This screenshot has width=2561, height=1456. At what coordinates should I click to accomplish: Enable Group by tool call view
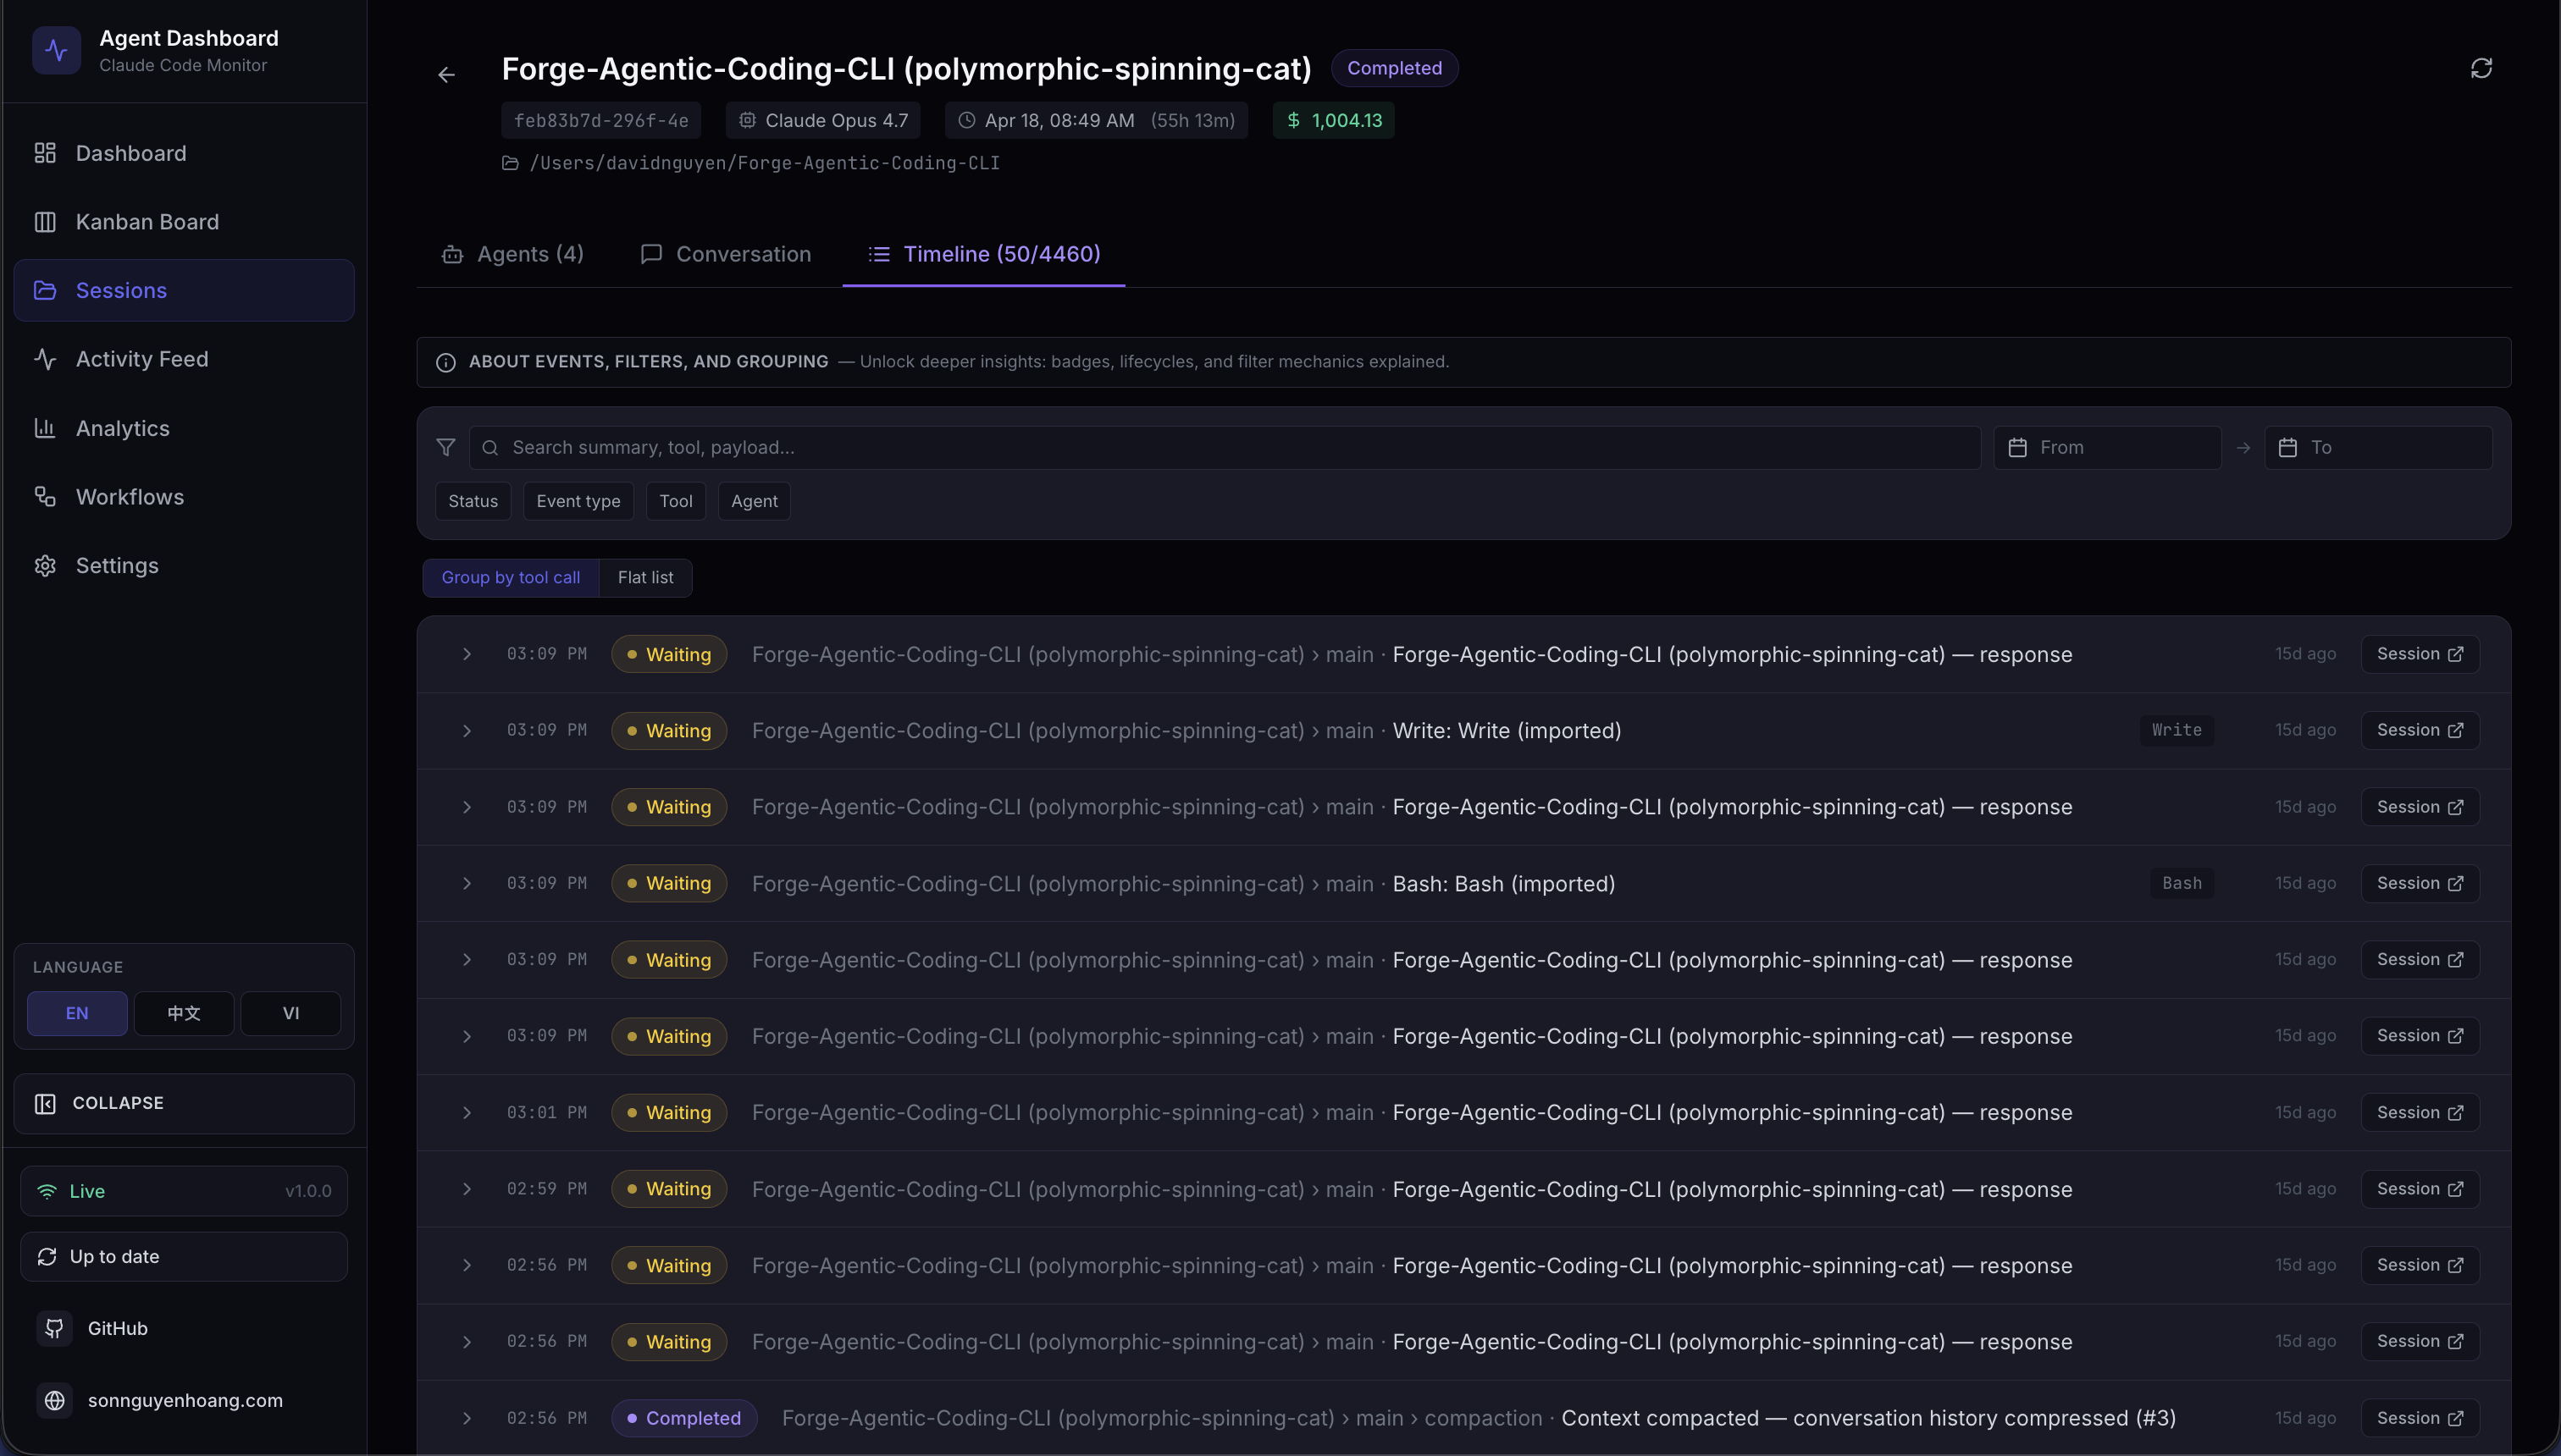click(510, 578)
